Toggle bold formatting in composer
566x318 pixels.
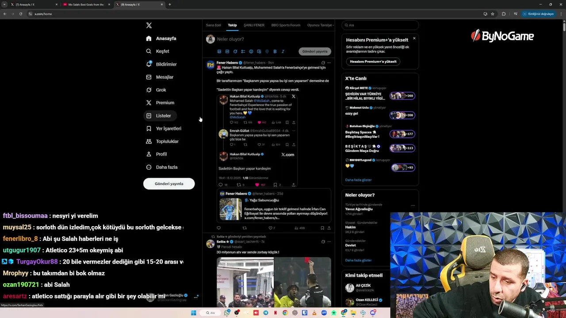[x=275, y=52]
